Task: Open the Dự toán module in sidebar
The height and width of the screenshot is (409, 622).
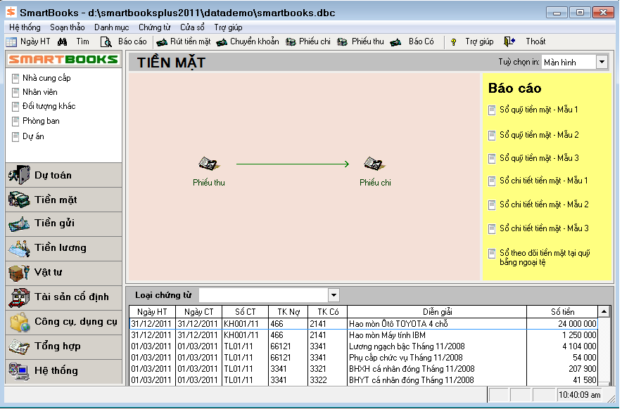Action: click(64, 175)
